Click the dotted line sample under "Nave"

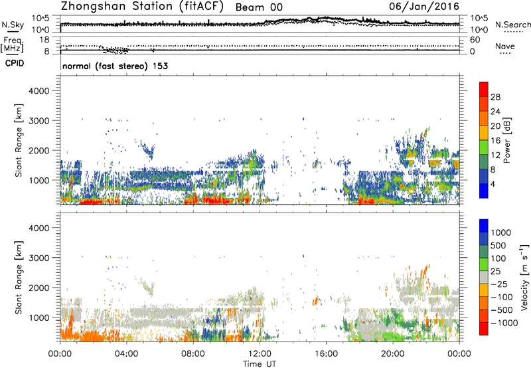point(505,54)
